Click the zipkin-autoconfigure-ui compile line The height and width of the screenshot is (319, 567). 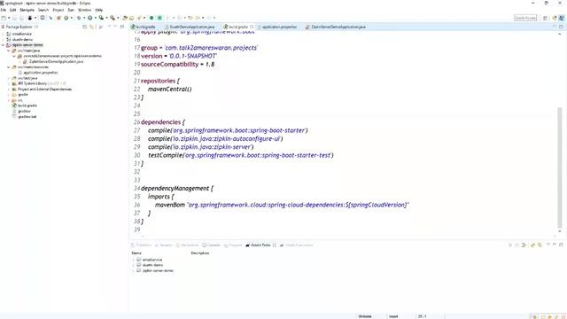coord(215,139)
